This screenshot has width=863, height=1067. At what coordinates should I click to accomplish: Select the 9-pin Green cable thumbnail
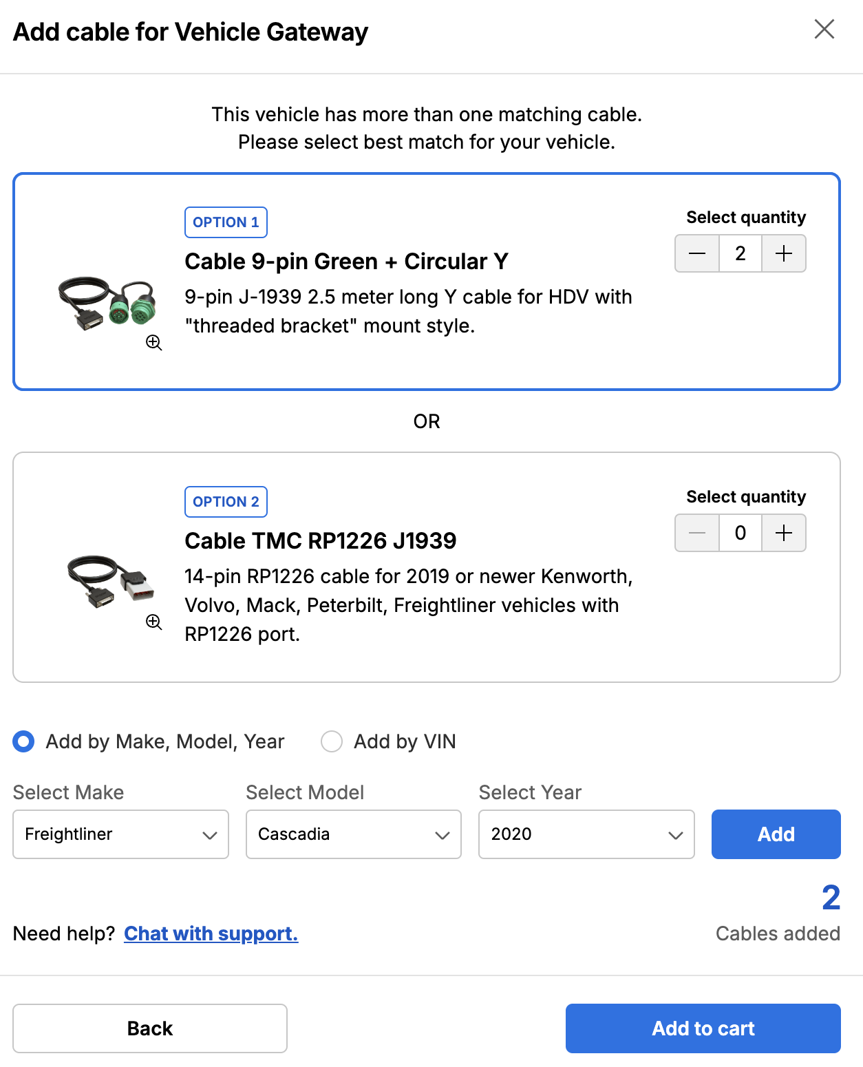click(107, 303)
